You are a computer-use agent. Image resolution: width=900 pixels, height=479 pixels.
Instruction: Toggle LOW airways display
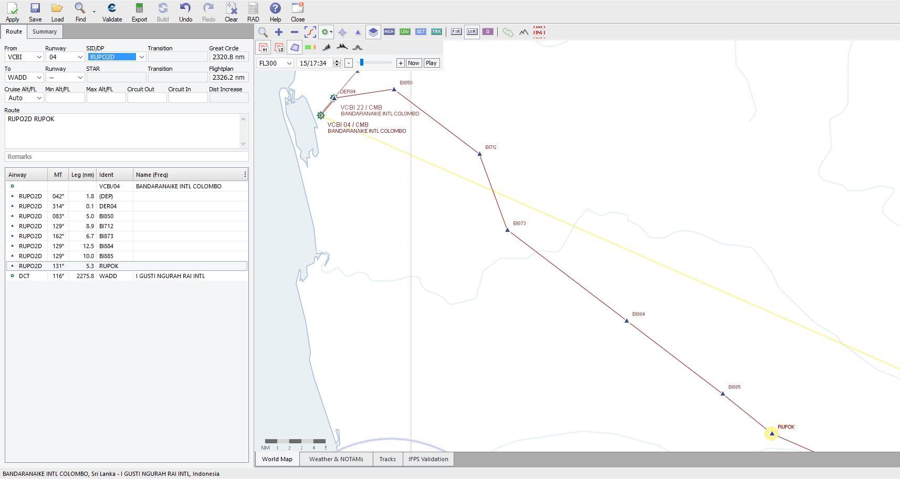(405, 32)
